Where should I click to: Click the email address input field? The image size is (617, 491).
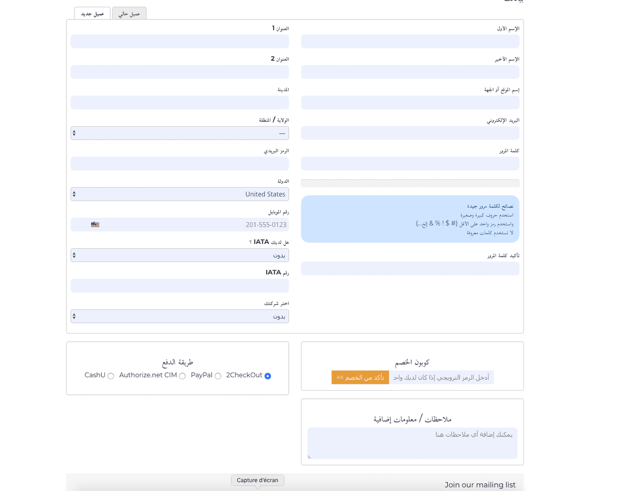[x=410, y=133]
